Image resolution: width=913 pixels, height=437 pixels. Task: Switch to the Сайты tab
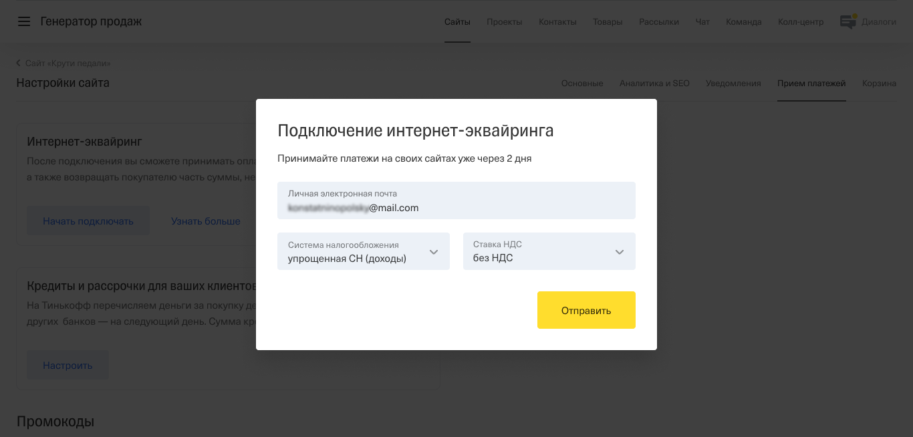457,21
